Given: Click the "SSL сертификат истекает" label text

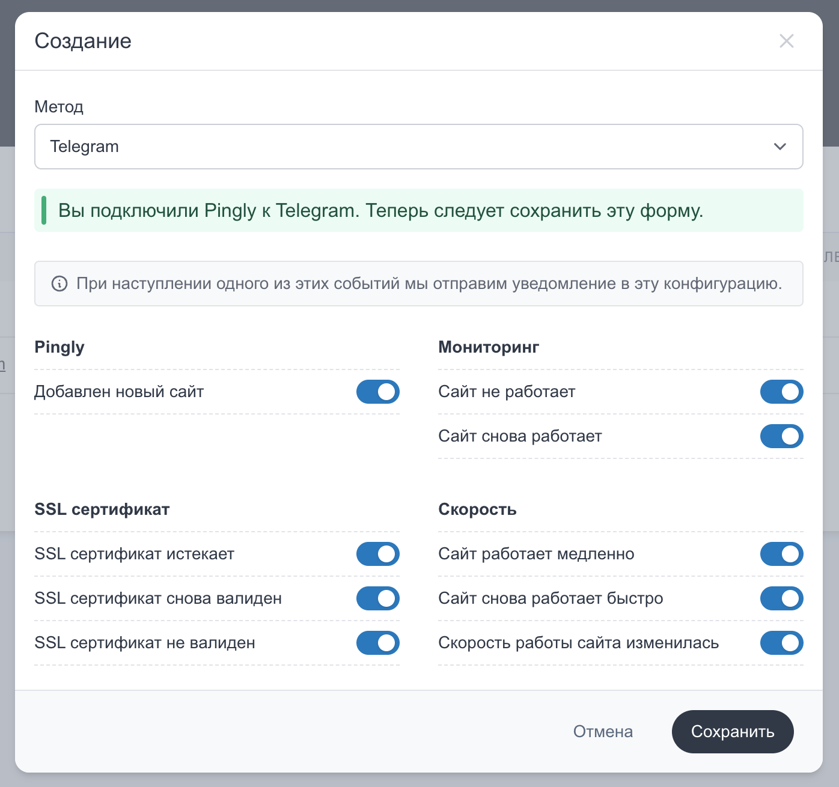Looking at the screenshot, I should click(135, 554).
